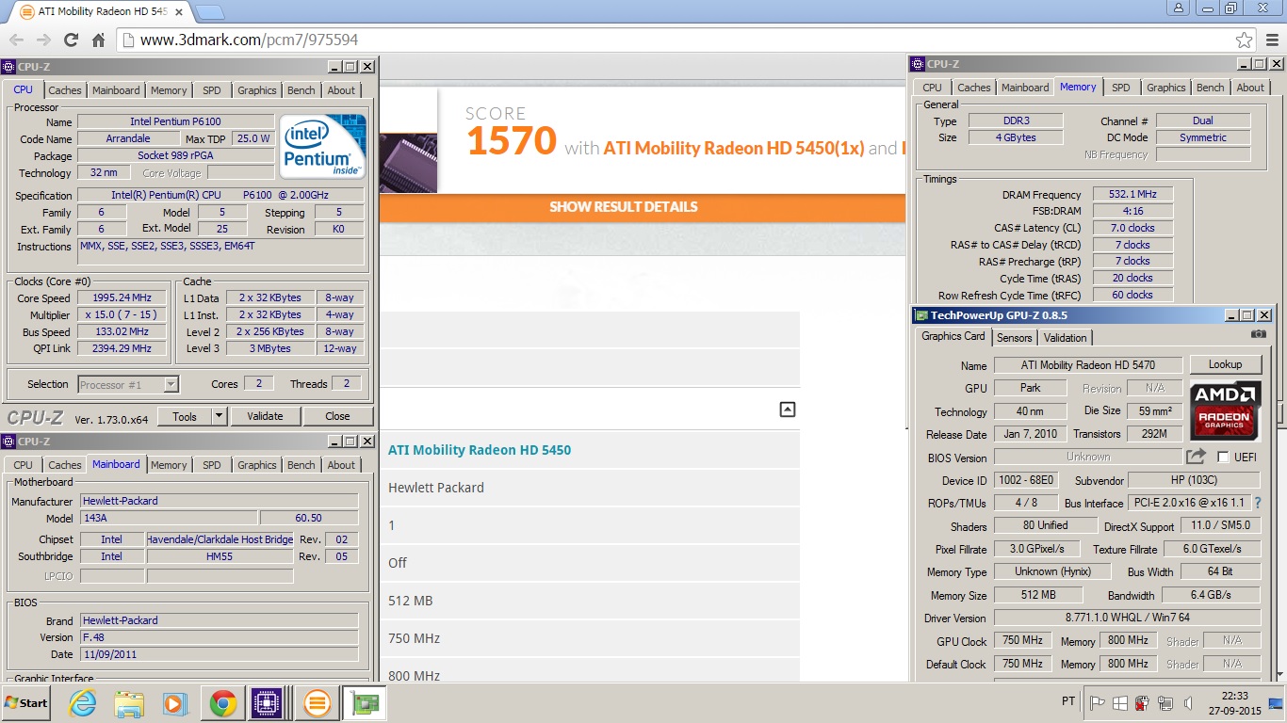Bookmark this page with the star icon
Viewport: 1287px width, 723px height.
coord(1244,40)
